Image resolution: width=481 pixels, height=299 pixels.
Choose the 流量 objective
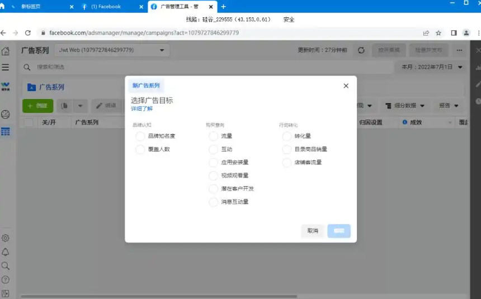pos(213,136)
